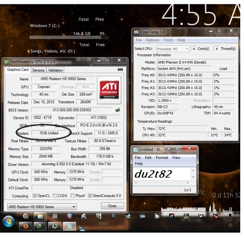Click the '880 MHz' Default Clock value
The width and height of the screenshot is (245, 238).
click(x=41, y=179)
